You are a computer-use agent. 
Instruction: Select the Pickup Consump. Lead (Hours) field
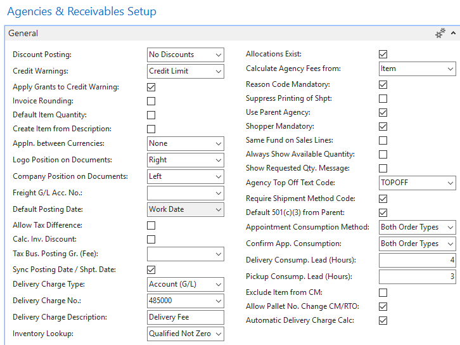pos(417,277)
